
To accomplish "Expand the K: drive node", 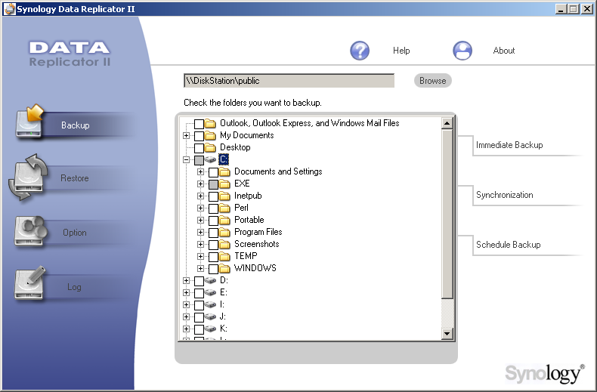I will click(x=186, y=329).
